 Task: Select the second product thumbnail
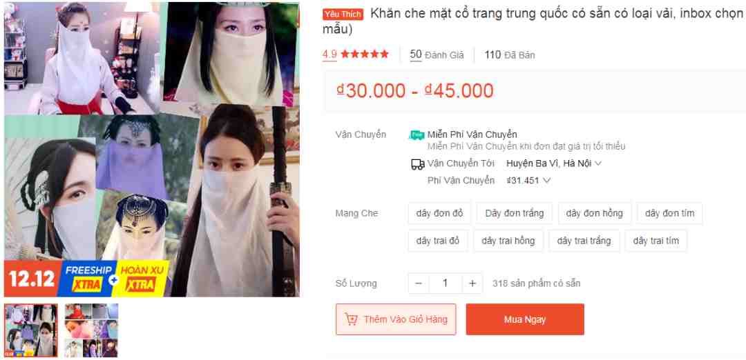pyautogui.click(x=91, y=330)
